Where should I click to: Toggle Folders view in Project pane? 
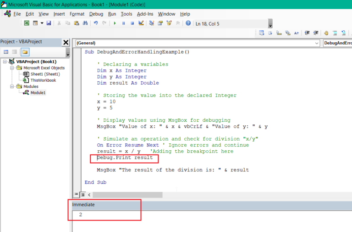coord(25,52)
